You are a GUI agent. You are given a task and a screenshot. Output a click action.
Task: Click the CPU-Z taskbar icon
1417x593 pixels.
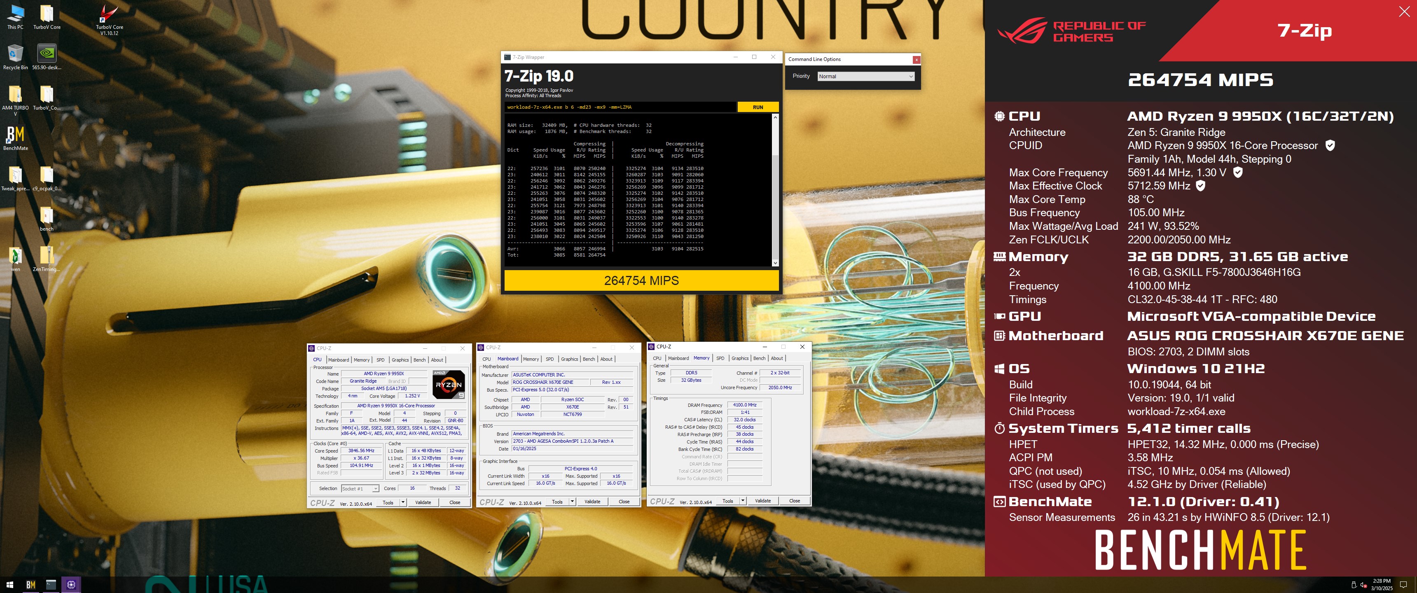tap(71, 585)
